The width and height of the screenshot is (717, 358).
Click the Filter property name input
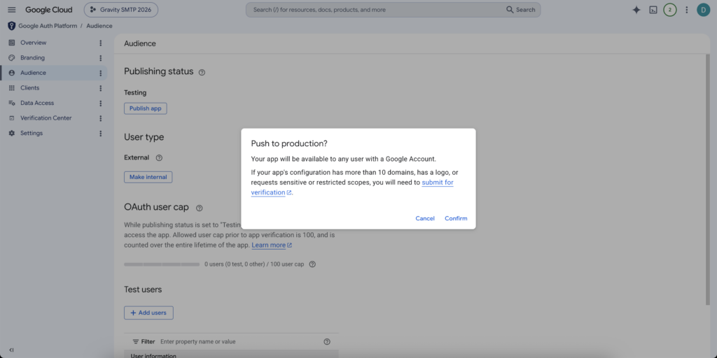pos(240,341)
